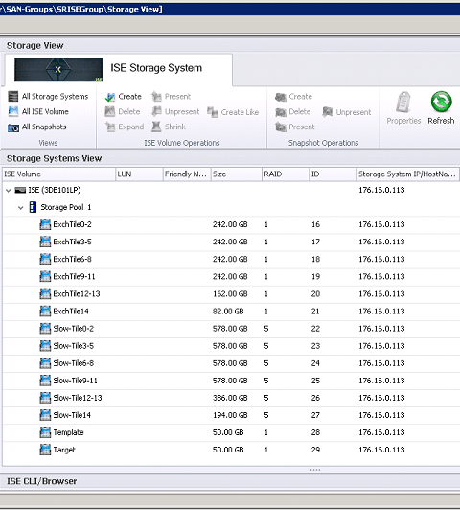Click ID 16 cell
The height and width of the screenshot is (510, 460).
(315, 224)
